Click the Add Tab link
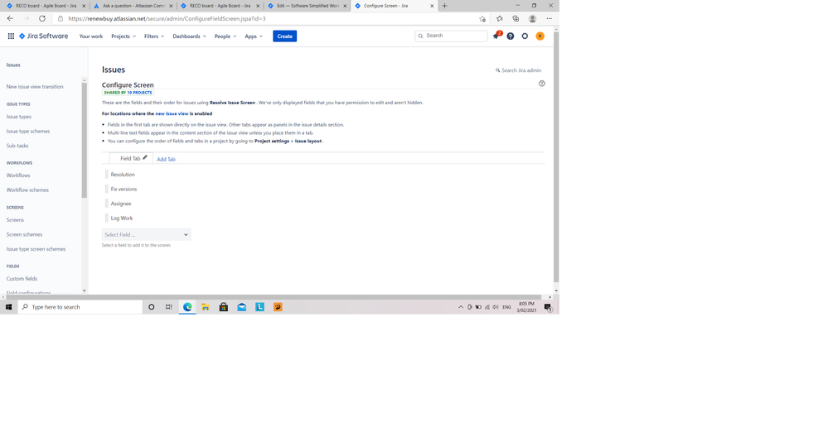The width and height of the screenshot is (828, 437). pyautogui.click(x=166, y=159)
